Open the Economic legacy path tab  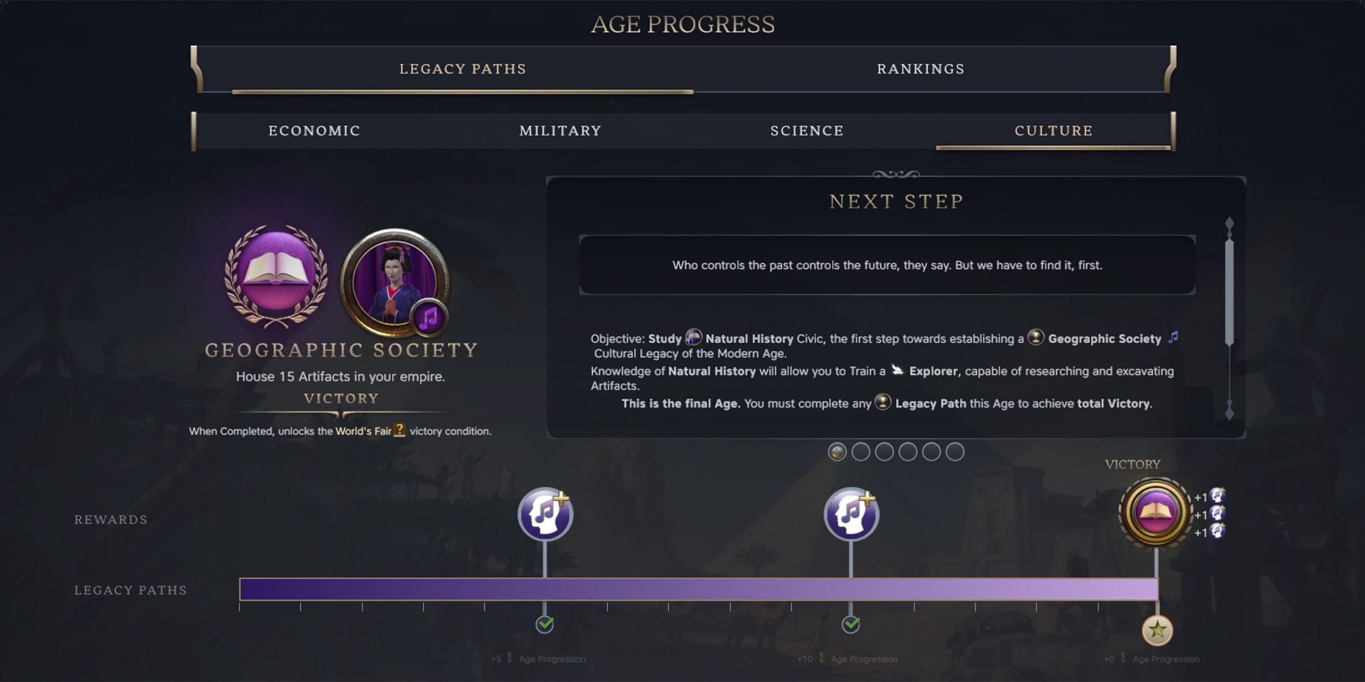coord(314,131)
